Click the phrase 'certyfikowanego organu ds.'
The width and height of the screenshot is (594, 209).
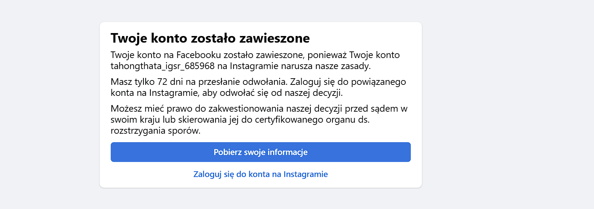(312, 120)
